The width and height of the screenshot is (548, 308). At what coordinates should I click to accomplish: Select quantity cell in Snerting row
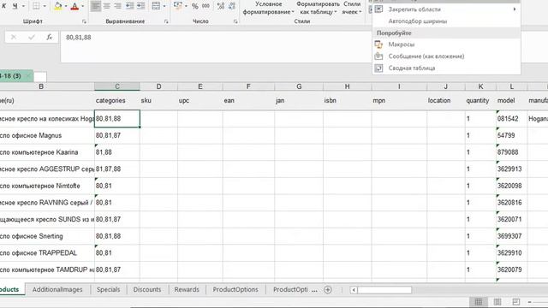(480, 236)
